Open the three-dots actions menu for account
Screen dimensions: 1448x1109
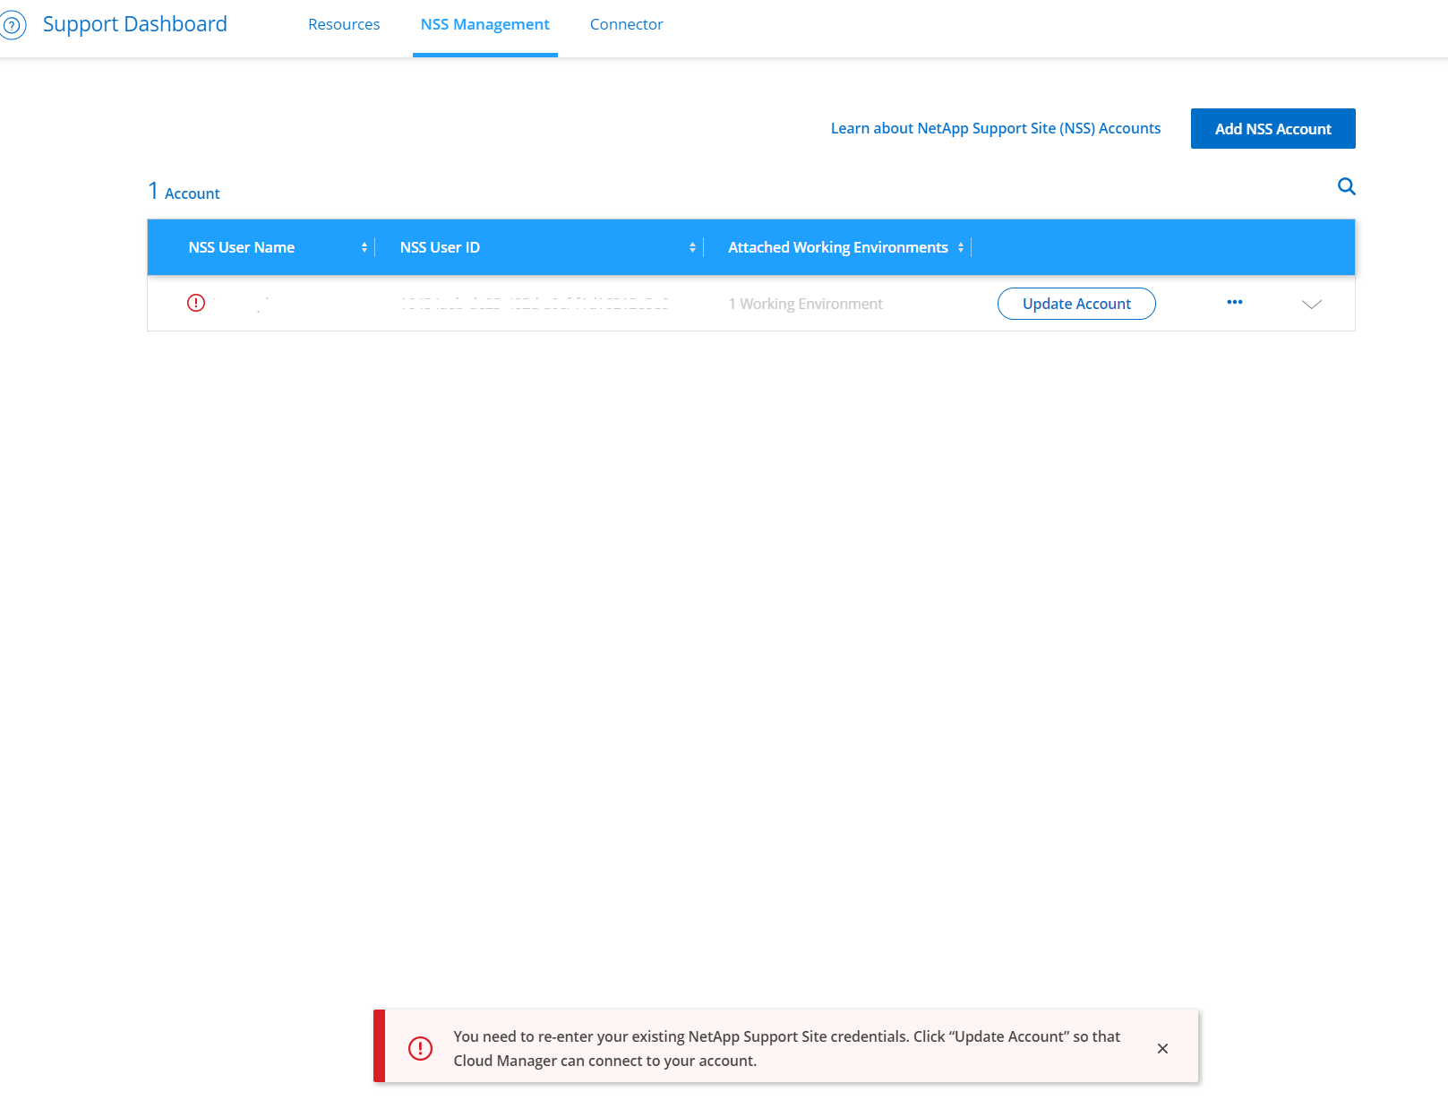click(x=1234, y=303)
